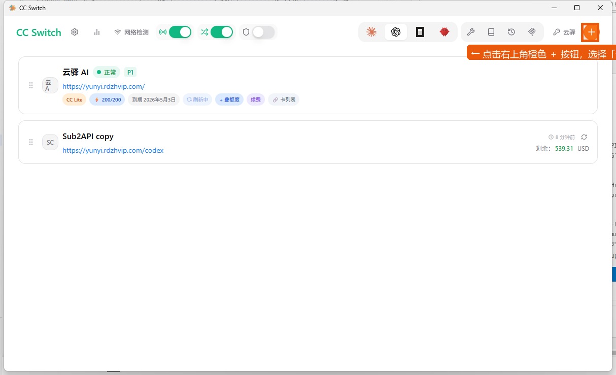
Task: Click the 云驿 key button
Action: coord(564,32)
